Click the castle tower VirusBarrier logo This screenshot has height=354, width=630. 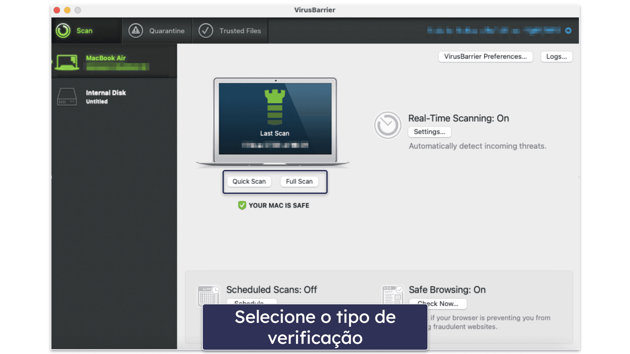click(x=275, y=107)
